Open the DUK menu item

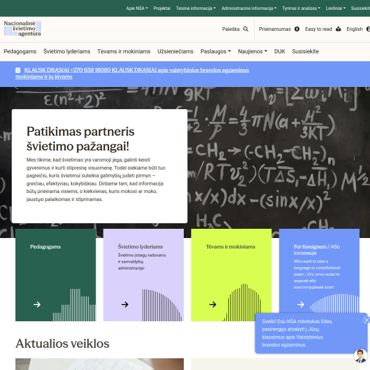[279, 51]
